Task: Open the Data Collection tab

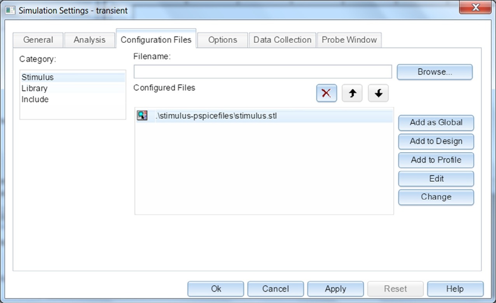Action: [282, 40]
